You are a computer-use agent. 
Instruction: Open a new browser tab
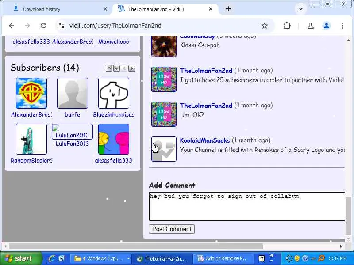pyautogui.click(x=228, y=9)
